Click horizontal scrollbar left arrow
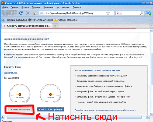 pos(2,117)
